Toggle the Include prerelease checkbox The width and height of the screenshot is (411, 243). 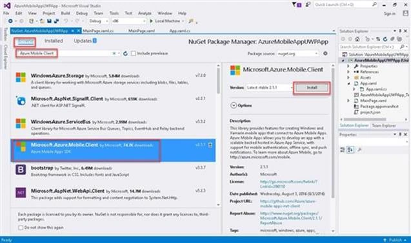[134, 53]
